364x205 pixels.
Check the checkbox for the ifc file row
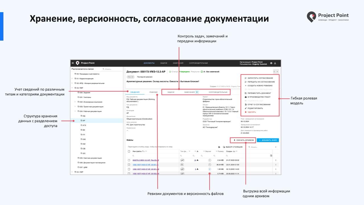click(129, 165)
